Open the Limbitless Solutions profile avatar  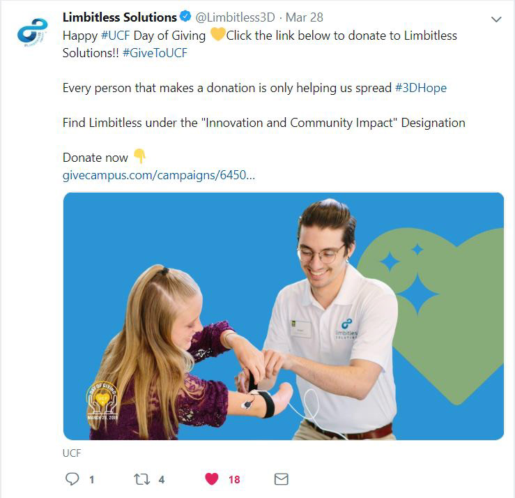point(33,33)
